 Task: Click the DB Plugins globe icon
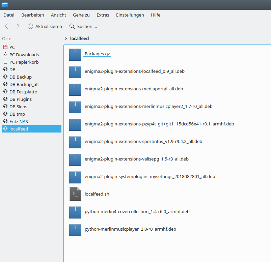pyautogui.click(x=5, y=99)
